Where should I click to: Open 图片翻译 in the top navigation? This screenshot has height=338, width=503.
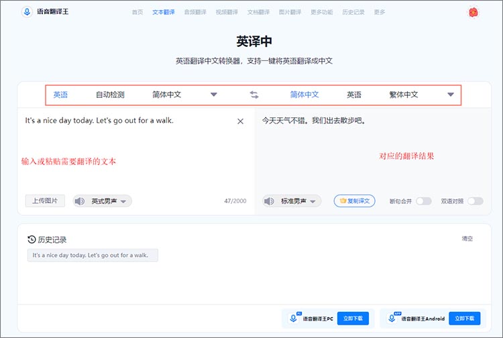point(290,12)
